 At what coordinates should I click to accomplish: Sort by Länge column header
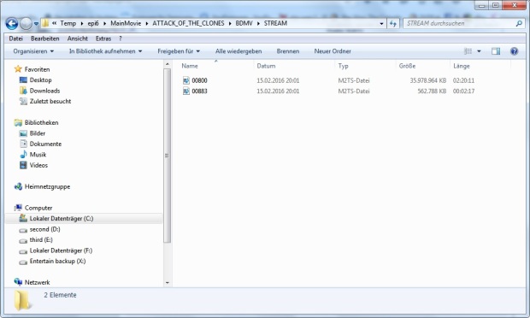click(x=462, y=66)
